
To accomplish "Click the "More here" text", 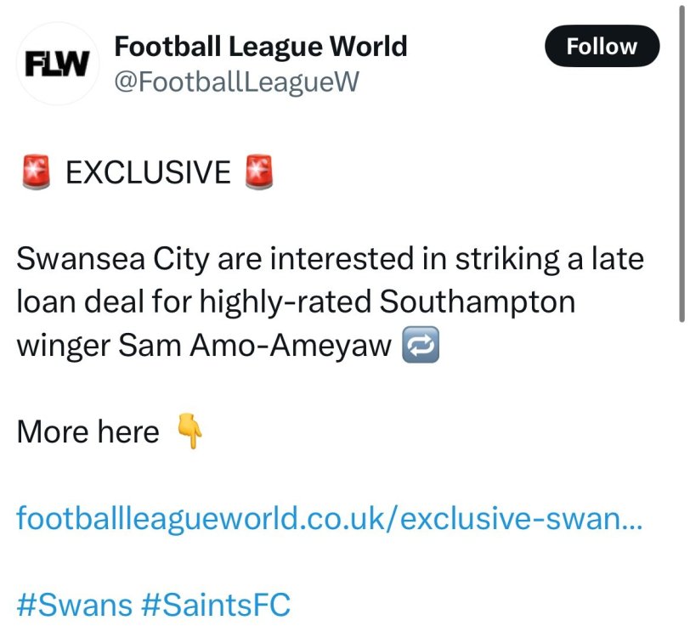I will tap(88, 433).
